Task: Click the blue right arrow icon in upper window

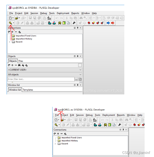Action: [x=108, y=23]
